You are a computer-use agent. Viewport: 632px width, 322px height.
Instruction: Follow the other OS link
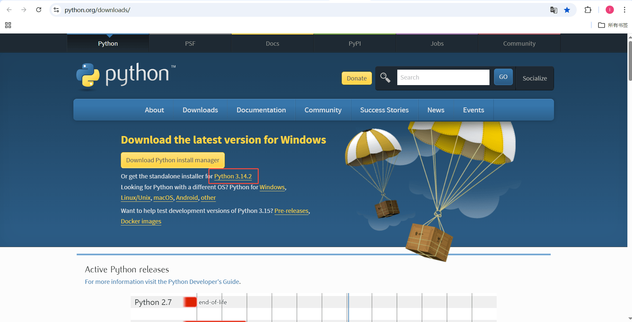pos(208,198)
